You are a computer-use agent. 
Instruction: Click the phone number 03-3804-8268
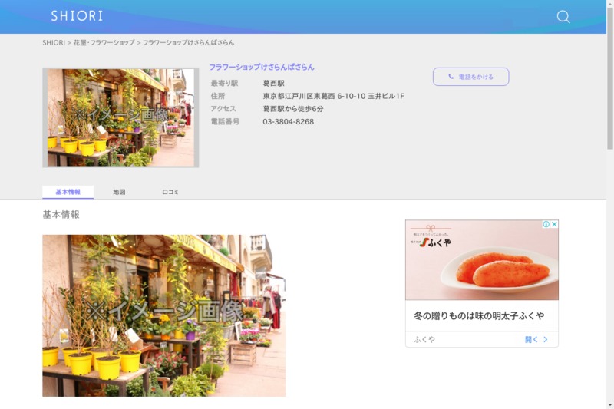point(288,121)
